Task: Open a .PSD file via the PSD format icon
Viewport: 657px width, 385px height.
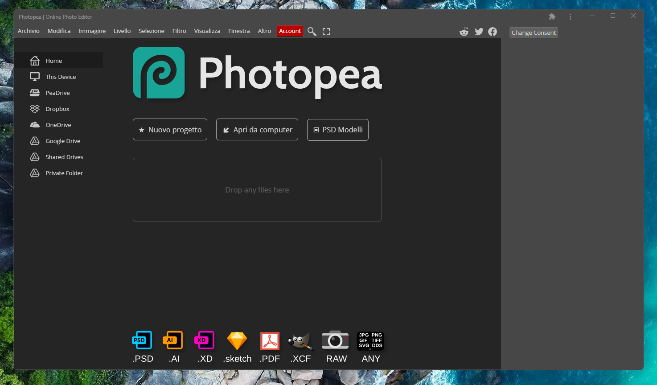Action: click(x=142, y=340)
